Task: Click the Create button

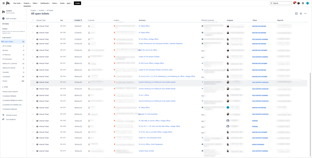Action: [77, 3]
